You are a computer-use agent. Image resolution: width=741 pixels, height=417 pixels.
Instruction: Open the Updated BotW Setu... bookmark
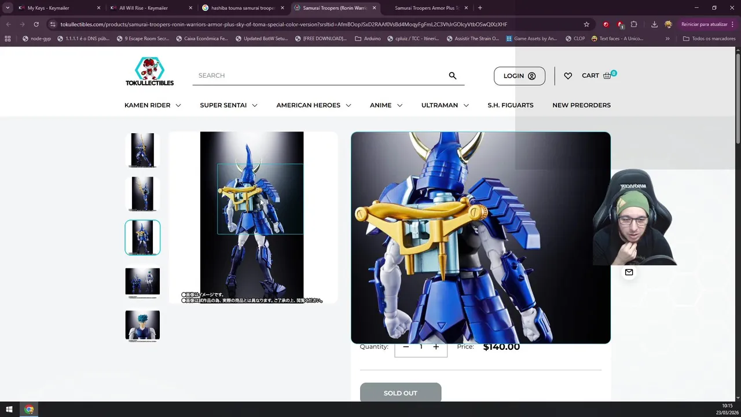coord(261,39)
